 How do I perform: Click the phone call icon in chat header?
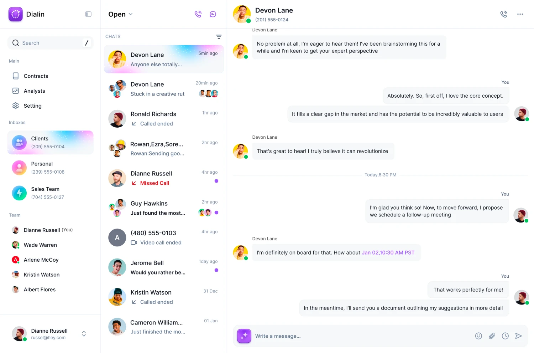[x=503, y=14]
